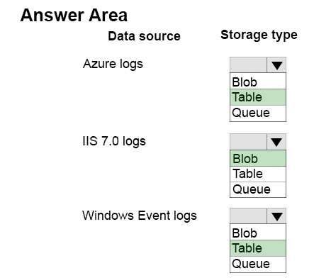The image size is (331, 278).
Task: Click the Azure logs dropdown value box
Action: (x=248, y=65)
